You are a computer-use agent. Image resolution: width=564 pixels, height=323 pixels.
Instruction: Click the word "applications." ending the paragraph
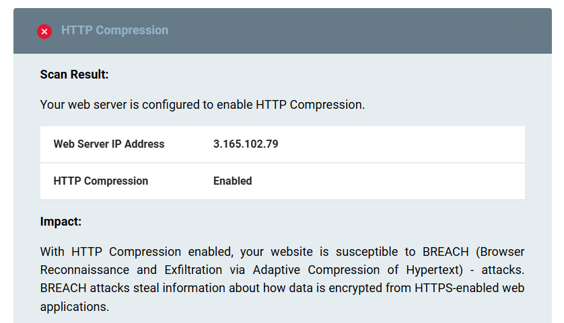click(75, 307)
